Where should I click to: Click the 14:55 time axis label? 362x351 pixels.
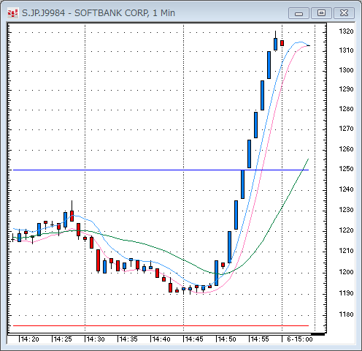coord(260,339)
